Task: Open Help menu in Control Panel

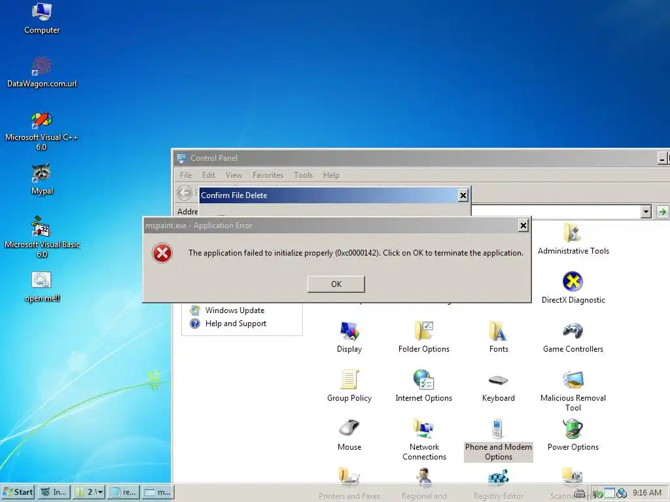Action: (331, 175)
